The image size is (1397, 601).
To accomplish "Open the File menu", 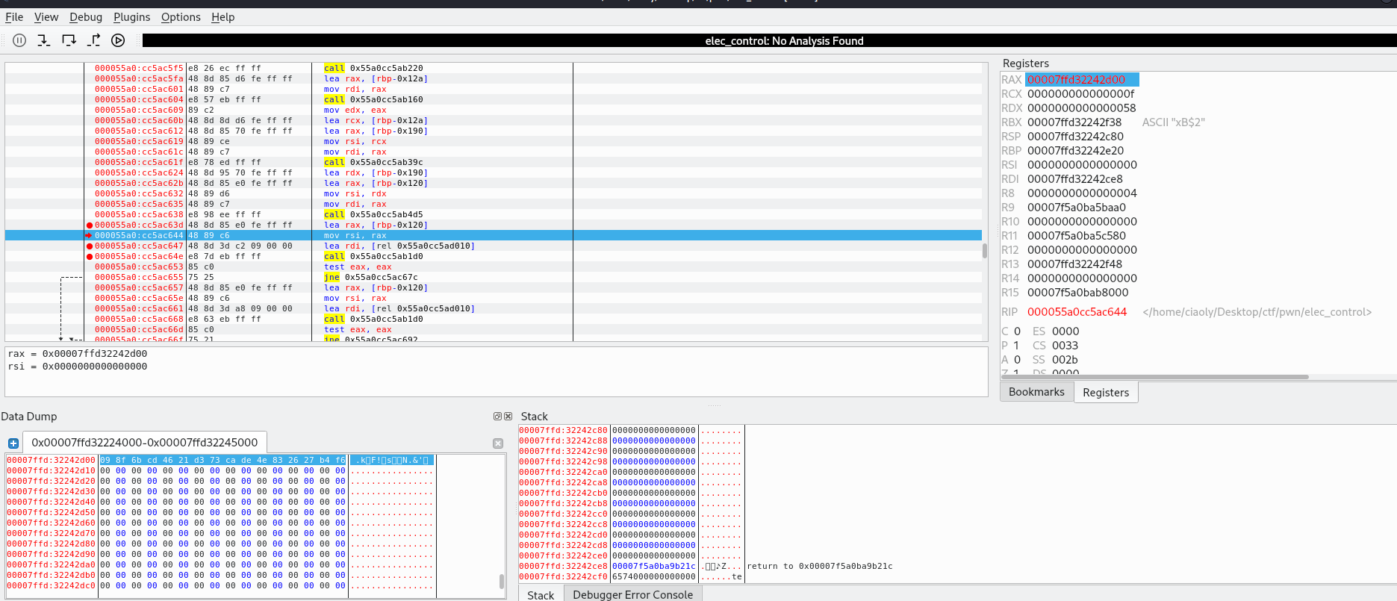I will pos(14,16).
